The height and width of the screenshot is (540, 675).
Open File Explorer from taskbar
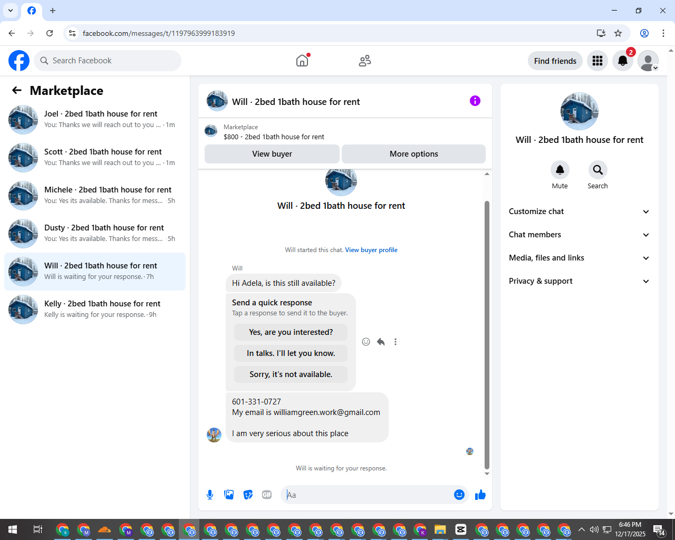(x=440, y=529)
